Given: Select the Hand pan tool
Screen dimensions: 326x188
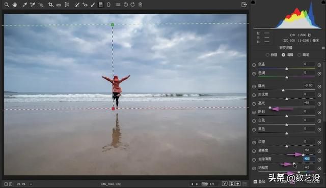Looking at the screenshot, I should pos(15,5).
